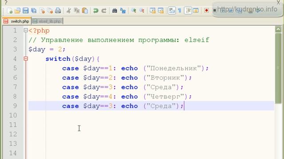This screenshot has height=159, width=284.
Task: Click the Zoom Out magnifier icon
Action: tap(142, 11)
